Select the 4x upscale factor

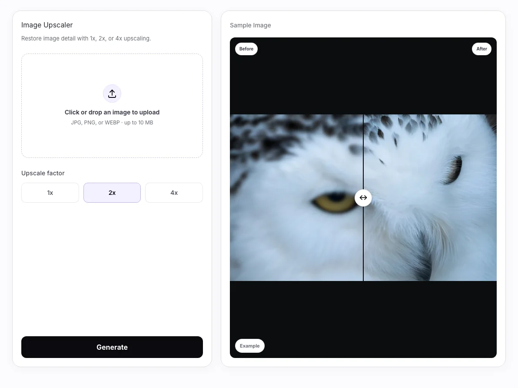tap(174, 193)
